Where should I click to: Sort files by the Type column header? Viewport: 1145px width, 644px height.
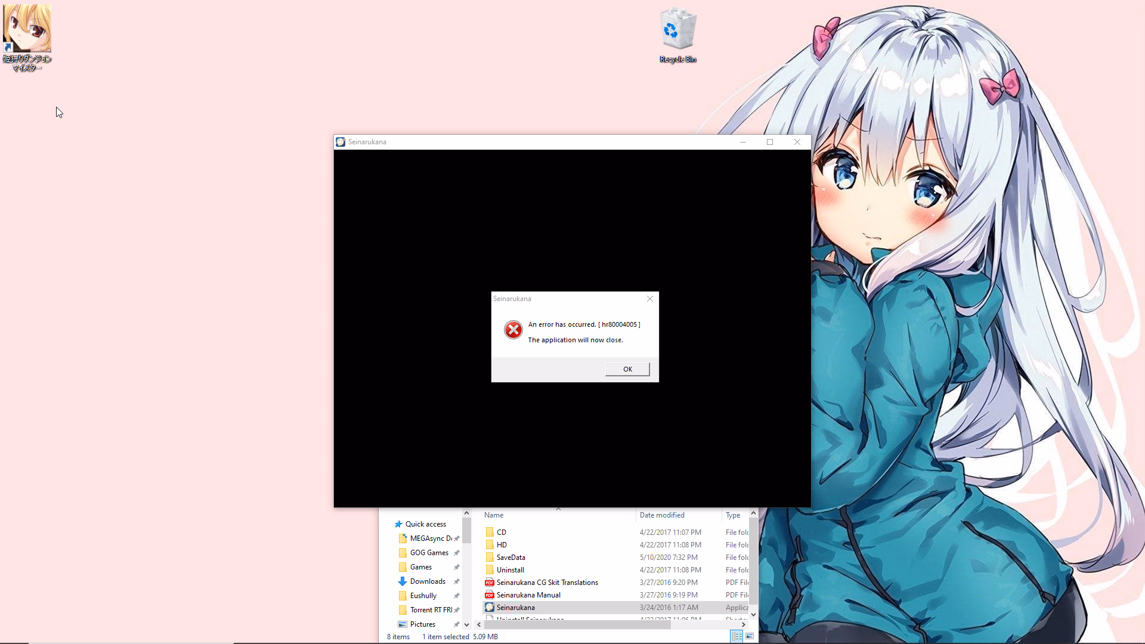coord(733,515)
